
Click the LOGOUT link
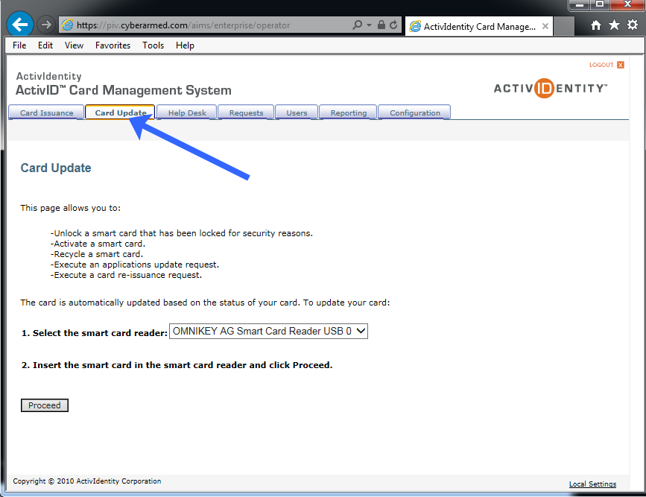pyautogui.click(x=601, y=65)
